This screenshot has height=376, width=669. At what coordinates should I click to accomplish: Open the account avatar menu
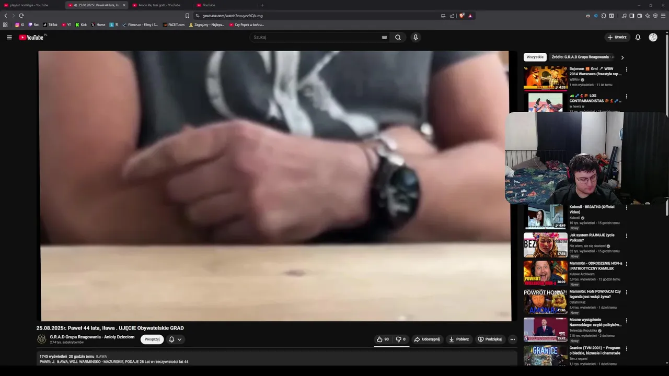(653, 37)
